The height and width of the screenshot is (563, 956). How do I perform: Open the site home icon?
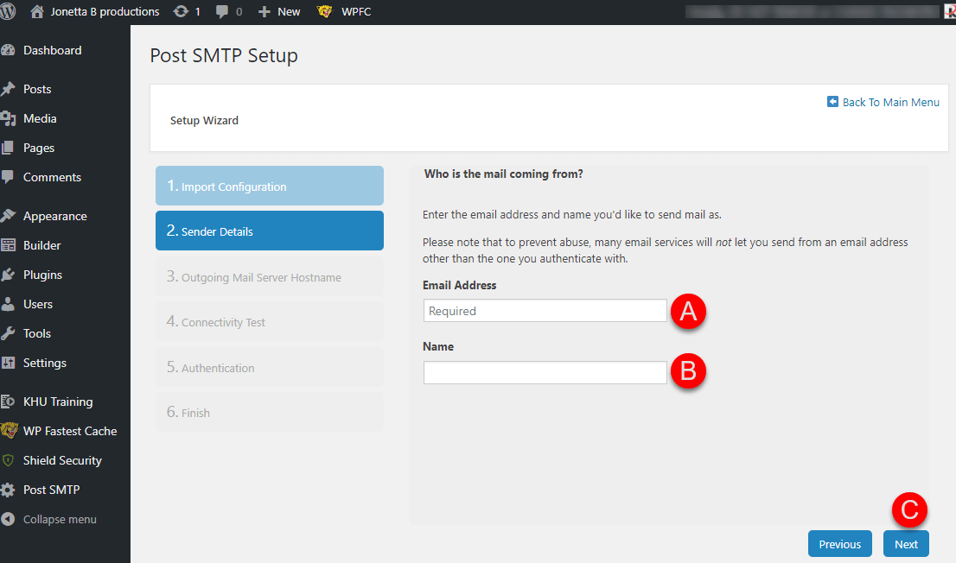[37, 11]
